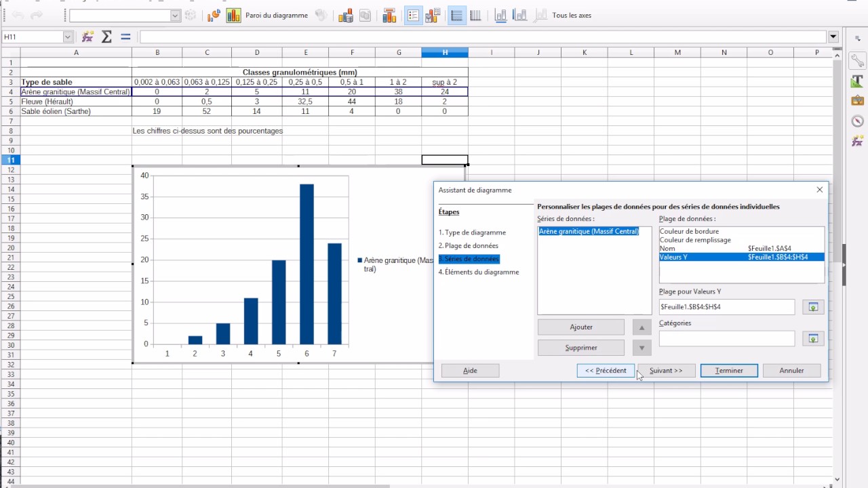Expand the formula bar arrow
Screen dimensions: 868x488
pos(833,37)
